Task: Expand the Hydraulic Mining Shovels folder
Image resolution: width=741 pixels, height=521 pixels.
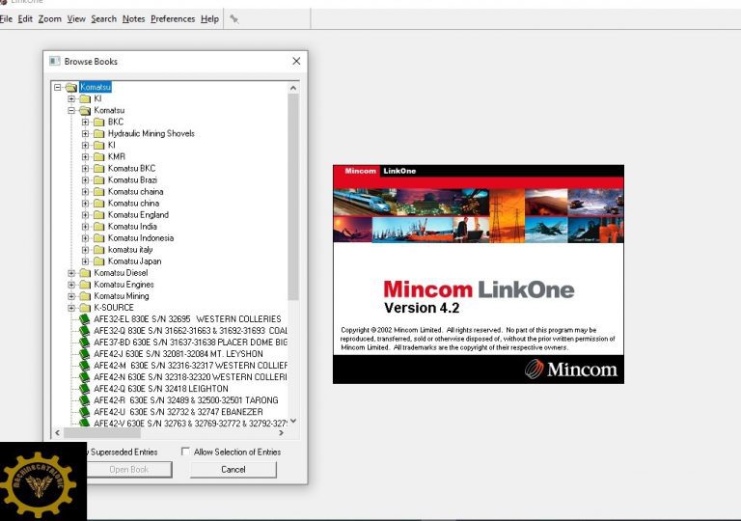Action: click(85, 133)
